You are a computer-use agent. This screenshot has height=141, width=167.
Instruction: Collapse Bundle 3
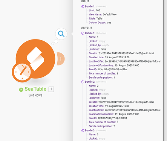tap(83, 130)
